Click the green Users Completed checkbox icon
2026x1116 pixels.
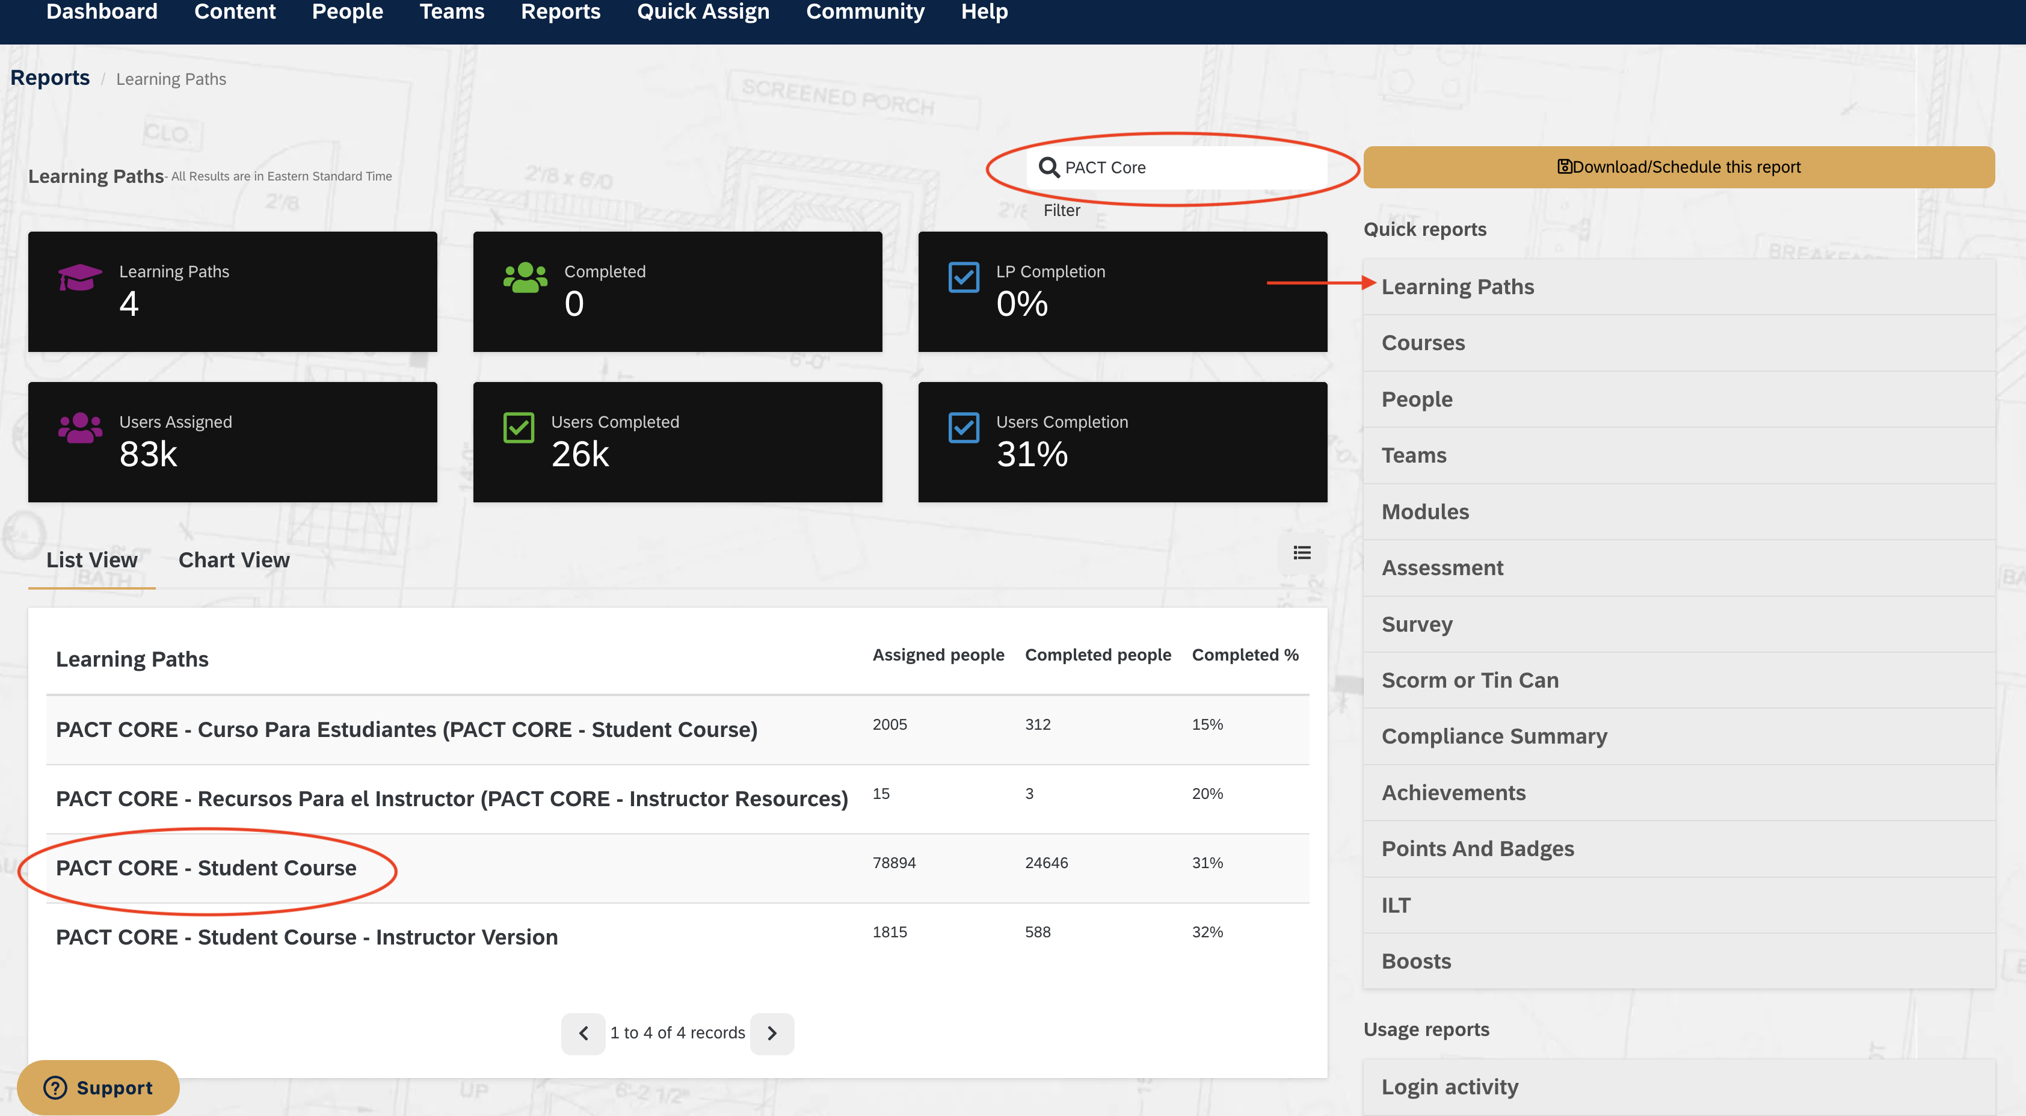(x=519, y=428)
